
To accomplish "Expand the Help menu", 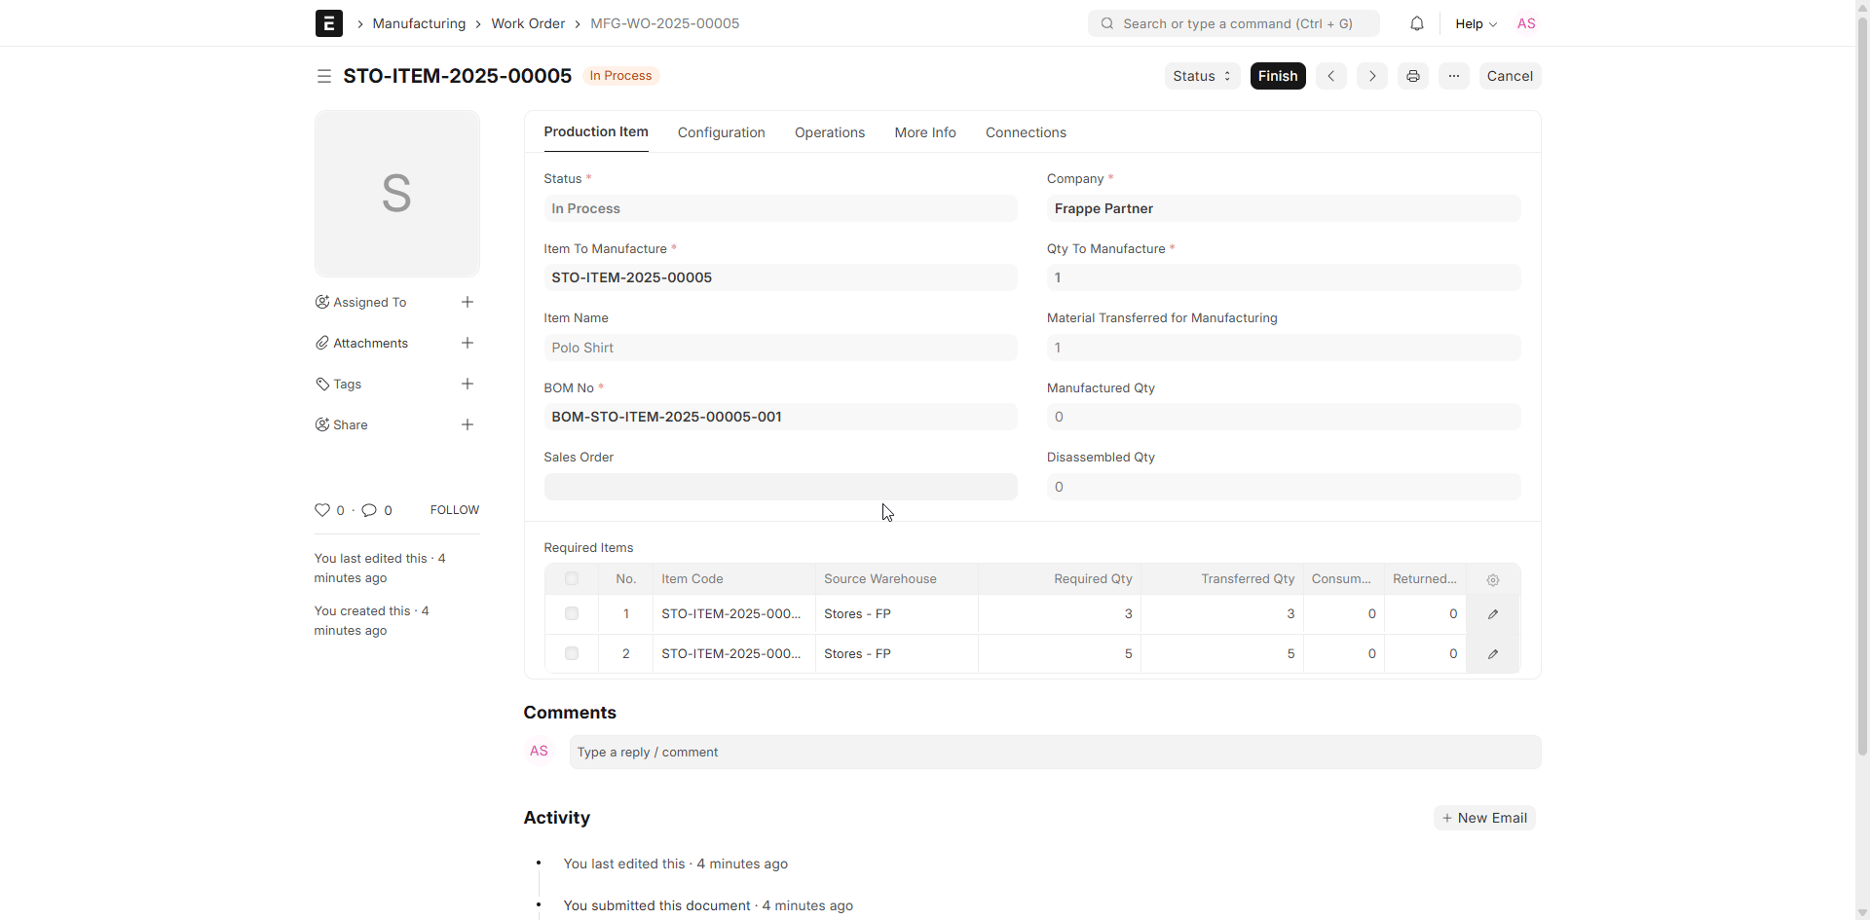I will [x=1476, y=23].
